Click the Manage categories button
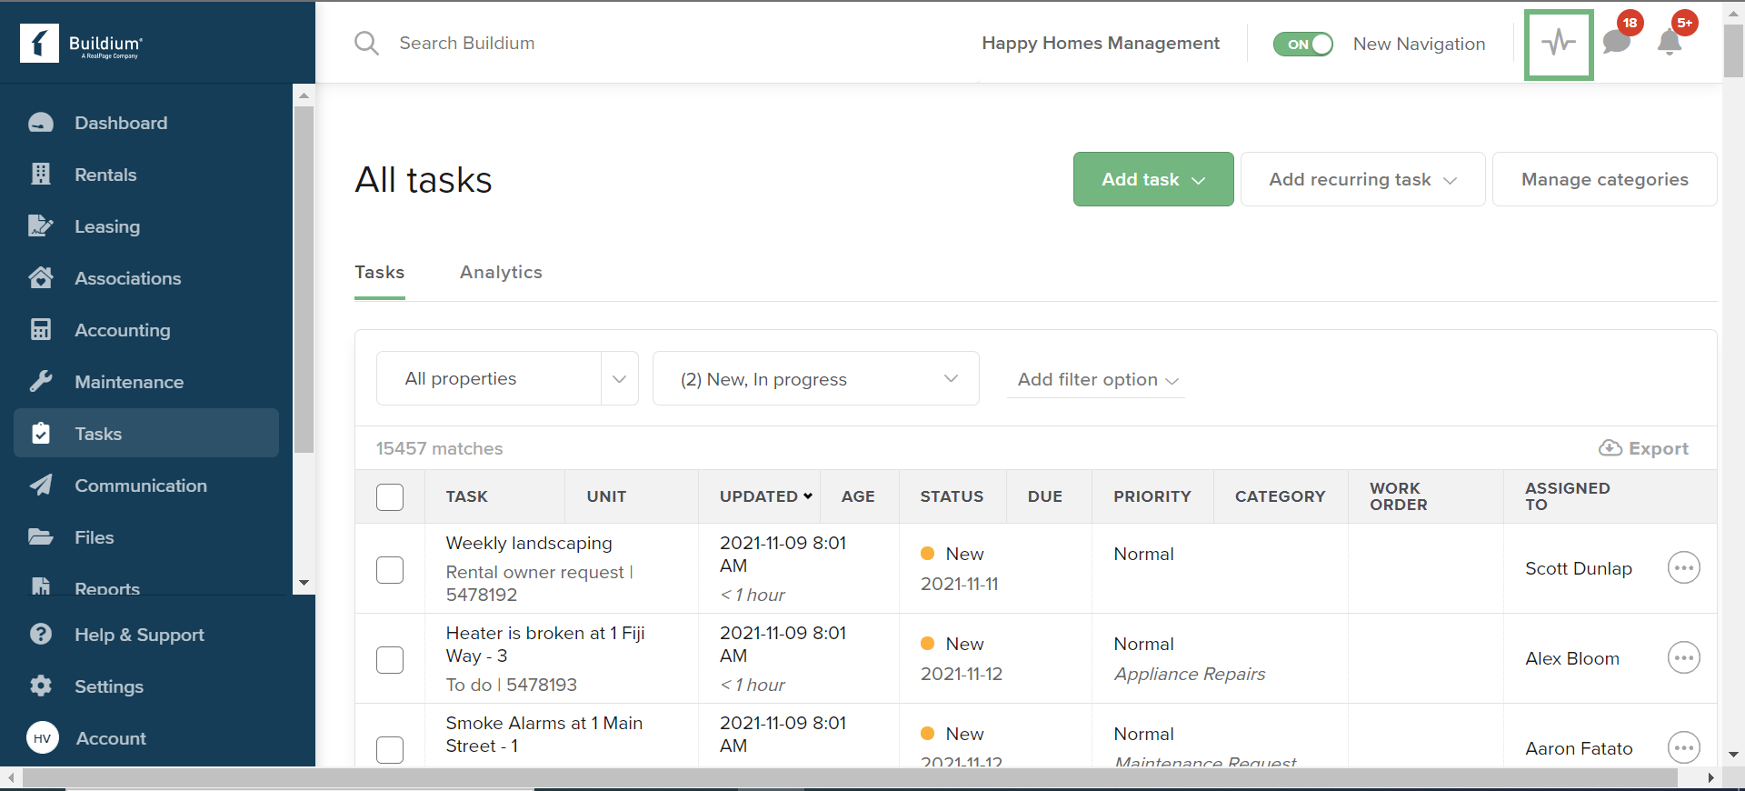Viewport: 1745px width, 791px height. click(x=1604, y=179)
